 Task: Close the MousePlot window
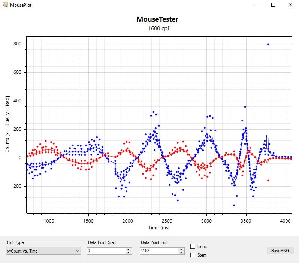point(290,5)
